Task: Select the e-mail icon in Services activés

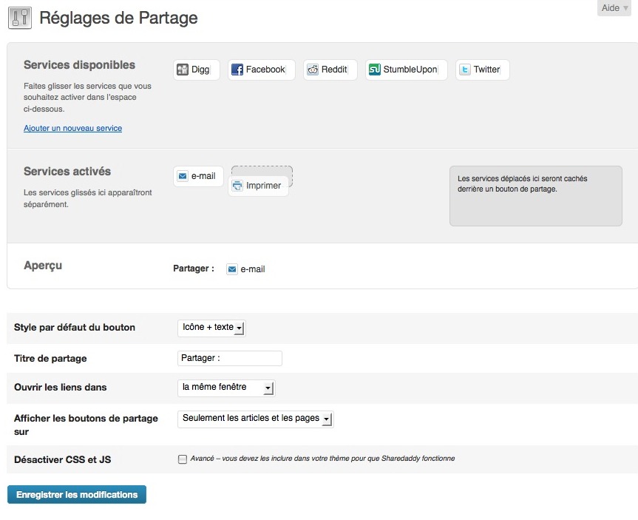Action: [x=183, y=176]
